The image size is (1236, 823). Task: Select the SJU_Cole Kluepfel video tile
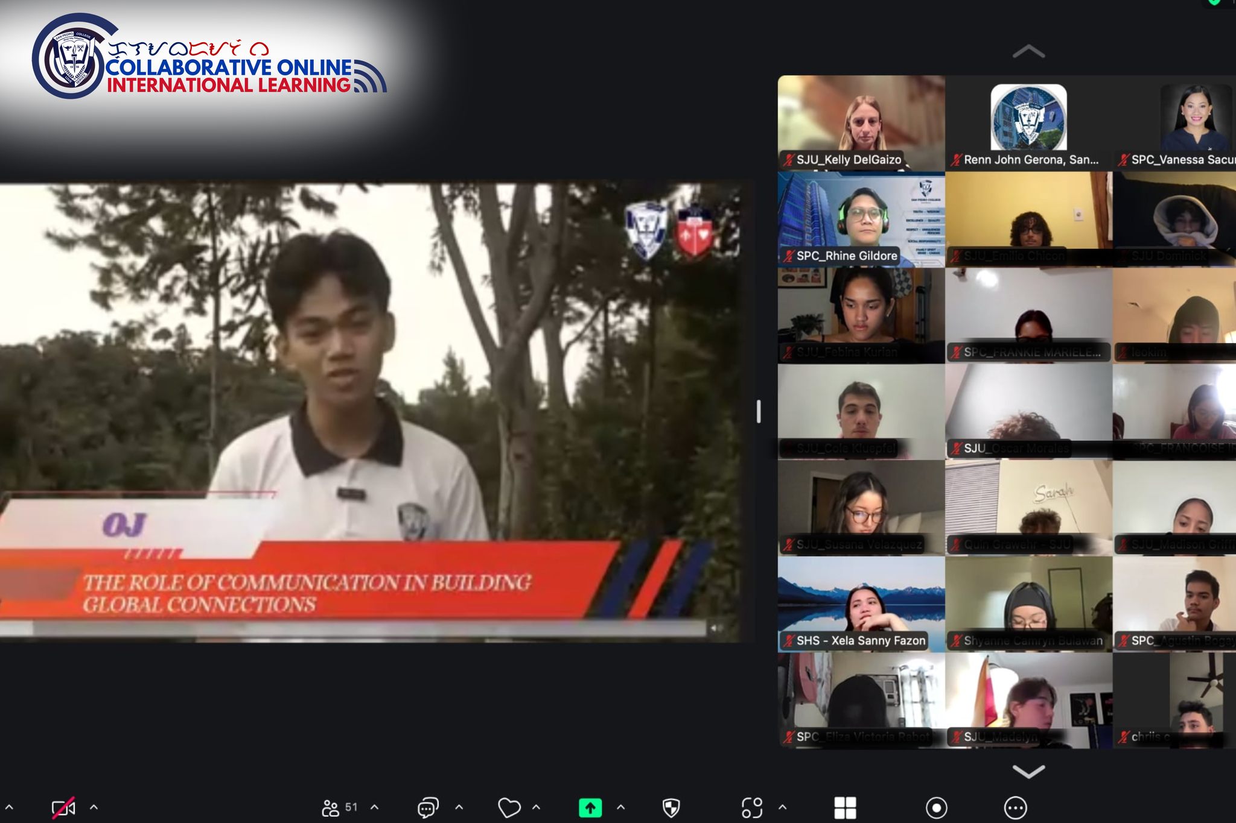[x=861, y=412]
